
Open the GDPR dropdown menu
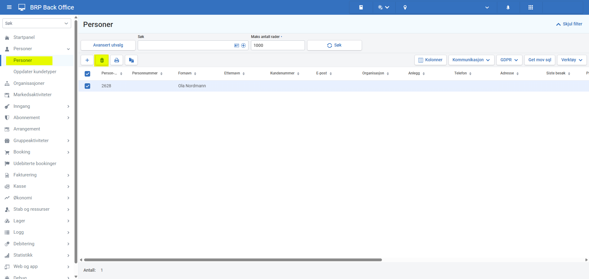tap(509, 60)
